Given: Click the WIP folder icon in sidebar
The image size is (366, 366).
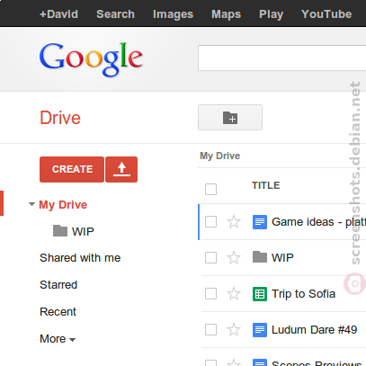Looking at the screenshot, I should pos(60,231).
